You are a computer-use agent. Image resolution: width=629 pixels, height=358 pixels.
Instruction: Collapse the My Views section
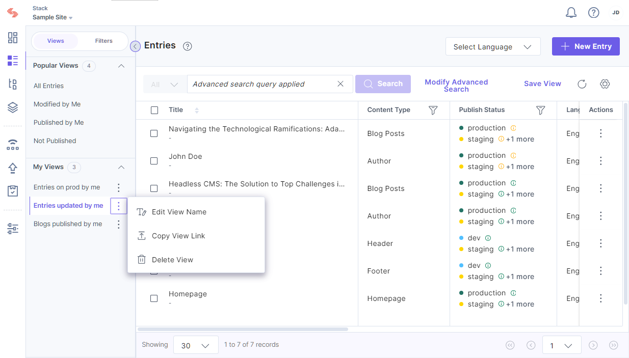(x=121, y=167)
